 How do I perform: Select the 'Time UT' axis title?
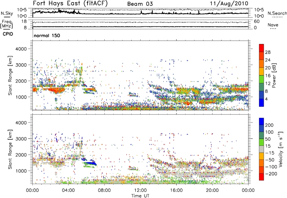(140, 196)
